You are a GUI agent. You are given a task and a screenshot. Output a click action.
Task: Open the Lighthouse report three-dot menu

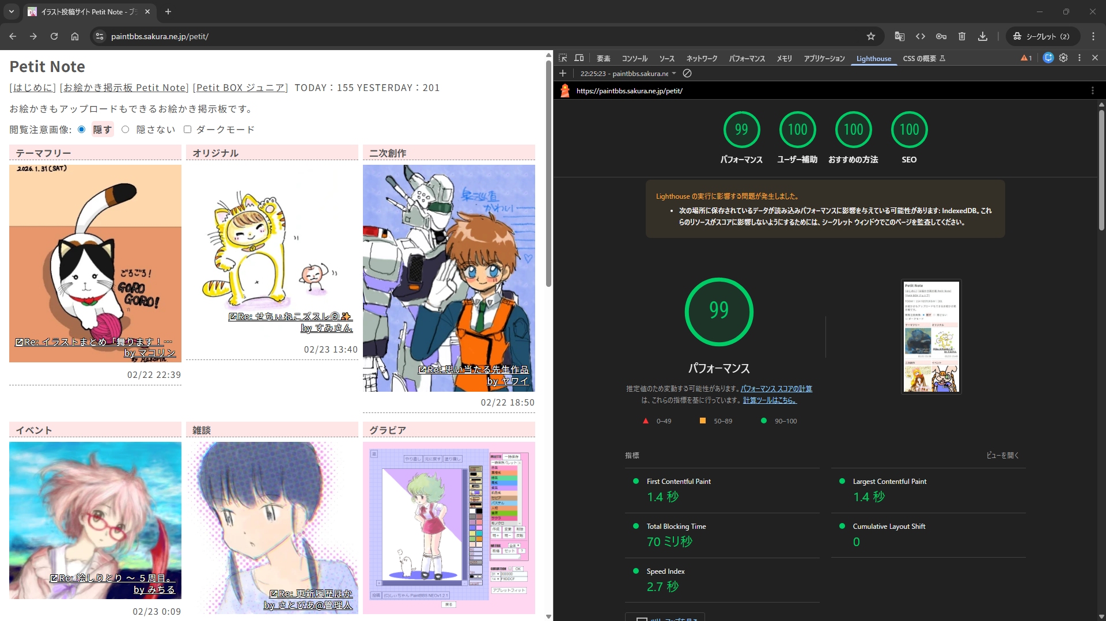pos(1092,90)
